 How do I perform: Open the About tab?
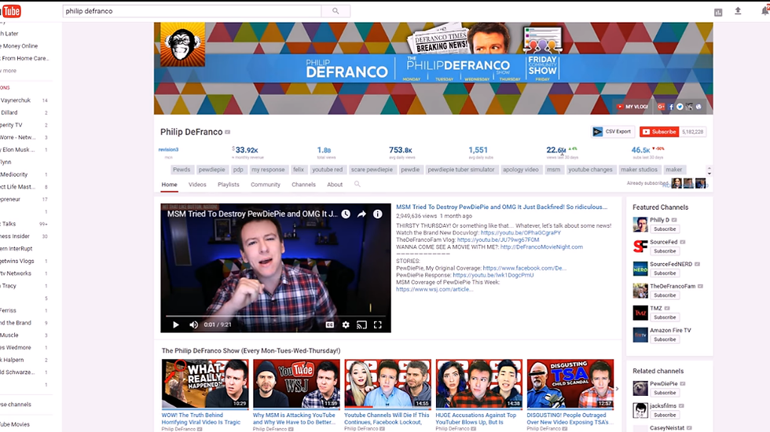pos(335,185)
